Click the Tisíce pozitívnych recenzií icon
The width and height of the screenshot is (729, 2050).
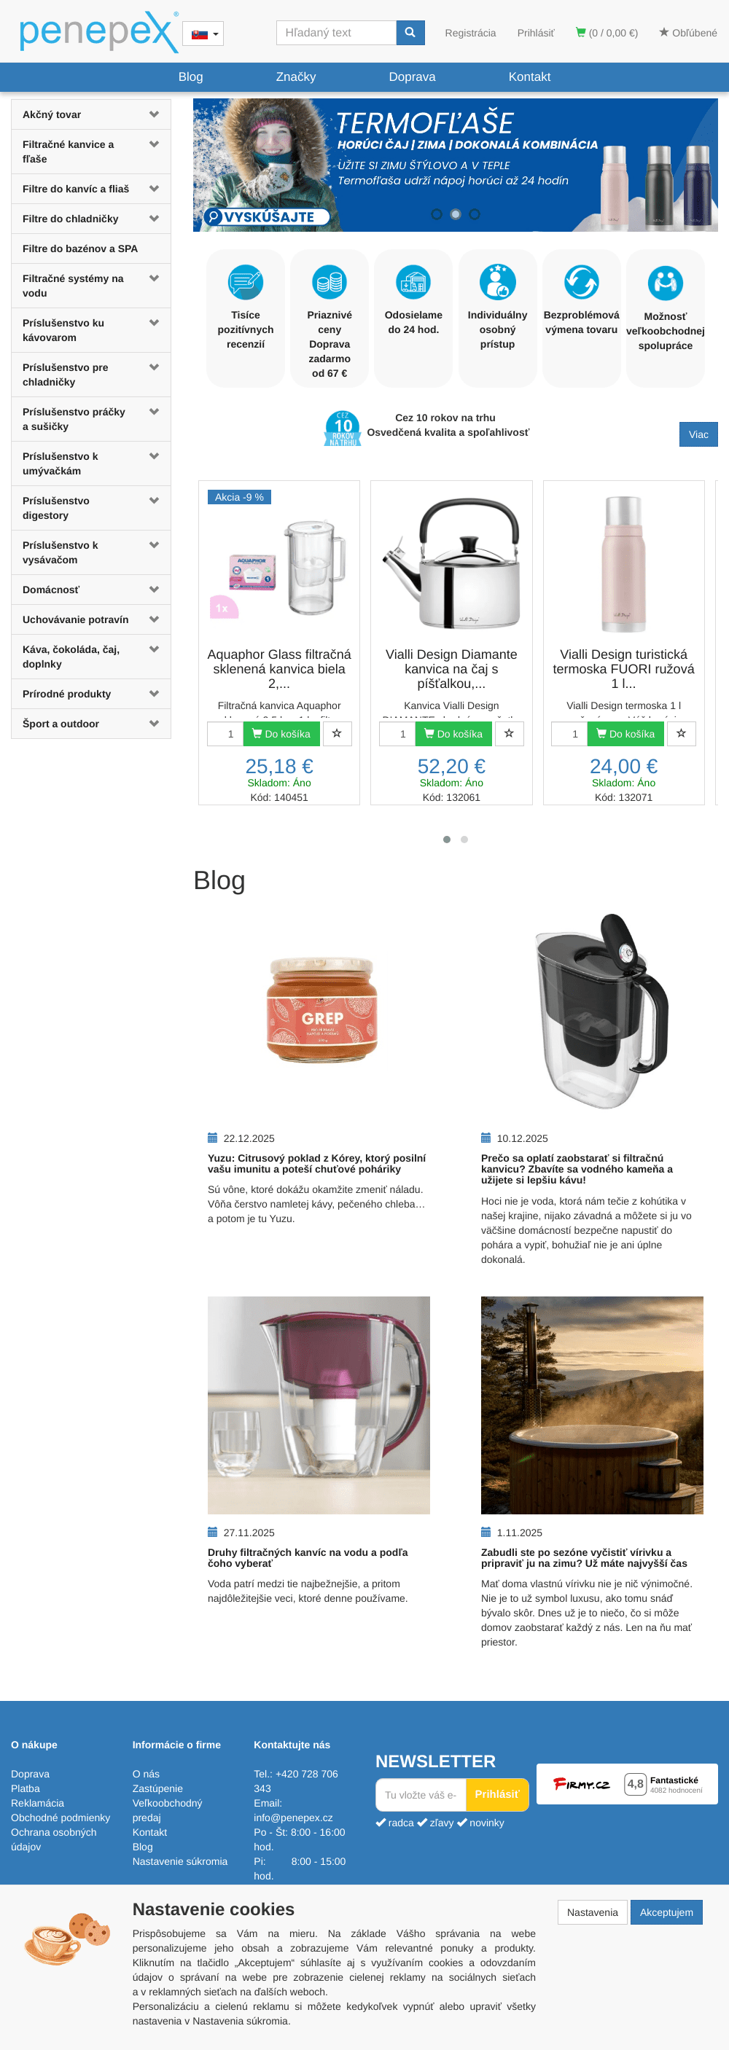tap(245, 283)
